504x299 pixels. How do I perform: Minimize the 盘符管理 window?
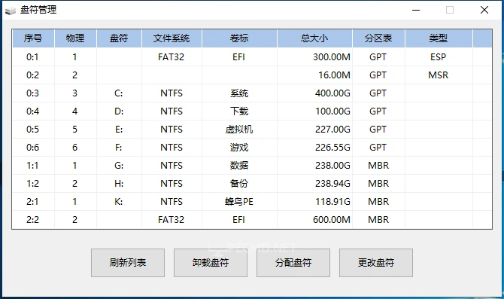[416, 10]
